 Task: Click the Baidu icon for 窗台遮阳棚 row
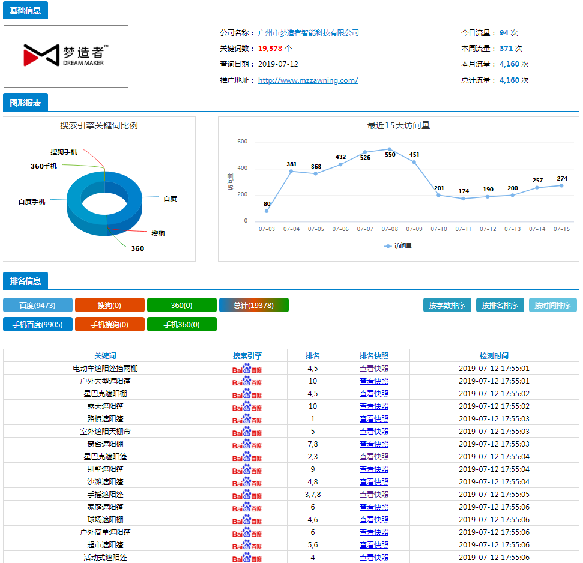point(247,444)
